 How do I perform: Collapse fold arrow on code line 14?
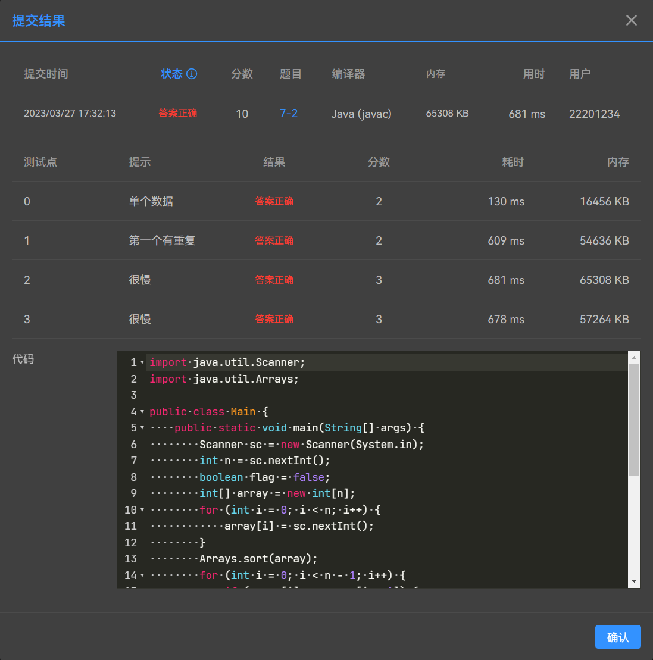click(142, 575)
